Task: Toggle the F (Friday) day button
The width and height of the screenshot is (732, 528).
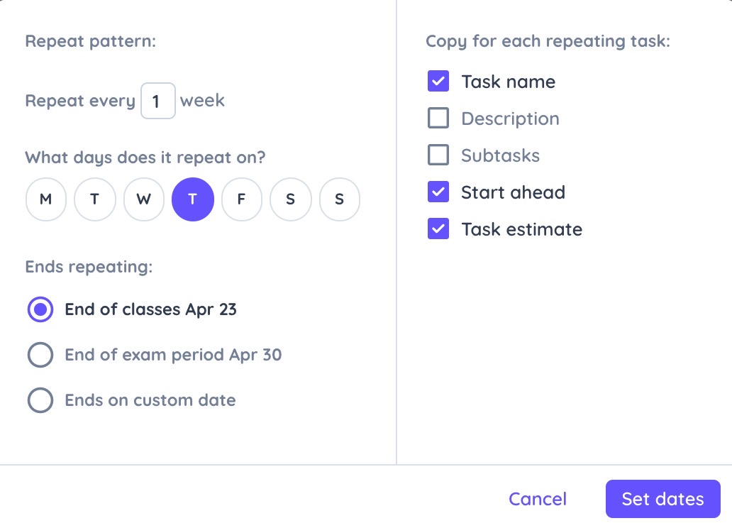Action: [241, 199]
